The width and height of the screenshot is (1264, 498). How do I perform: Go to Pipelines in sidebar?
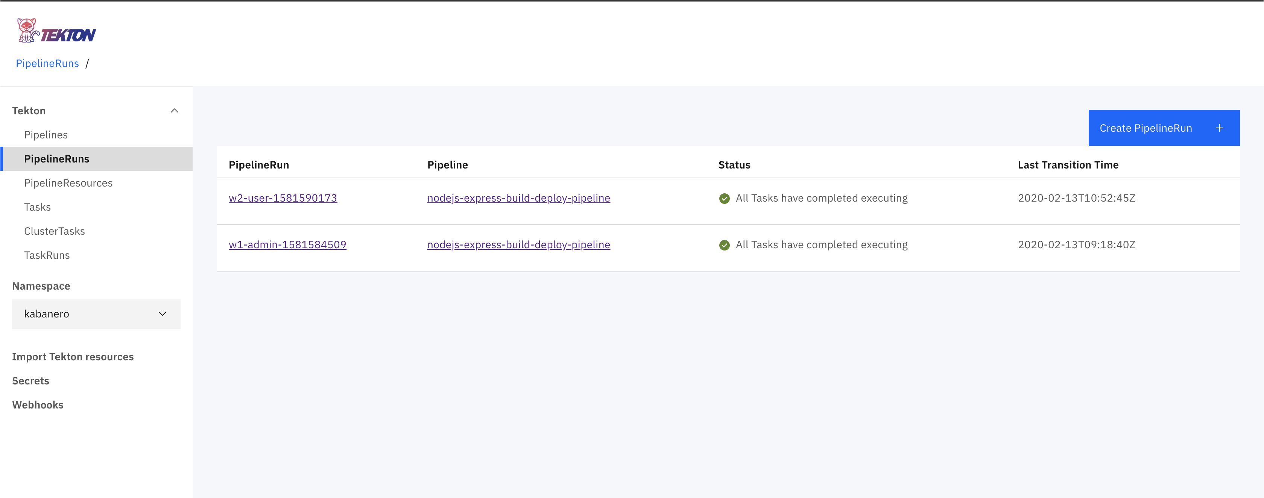pyautogui.click(x=46, y=135)
